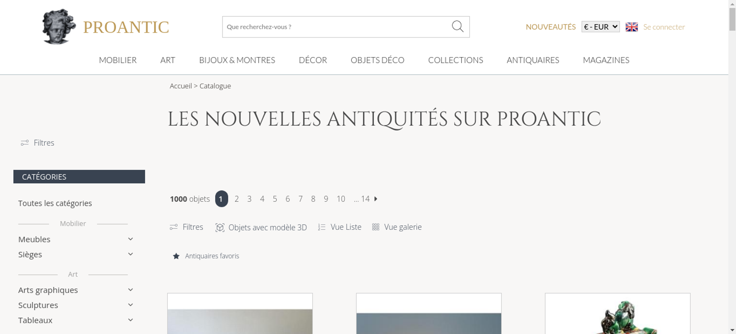This screenshot has height=334, width=736.
Task: Click the 3D model cube icon
Action: pos(220,227)
